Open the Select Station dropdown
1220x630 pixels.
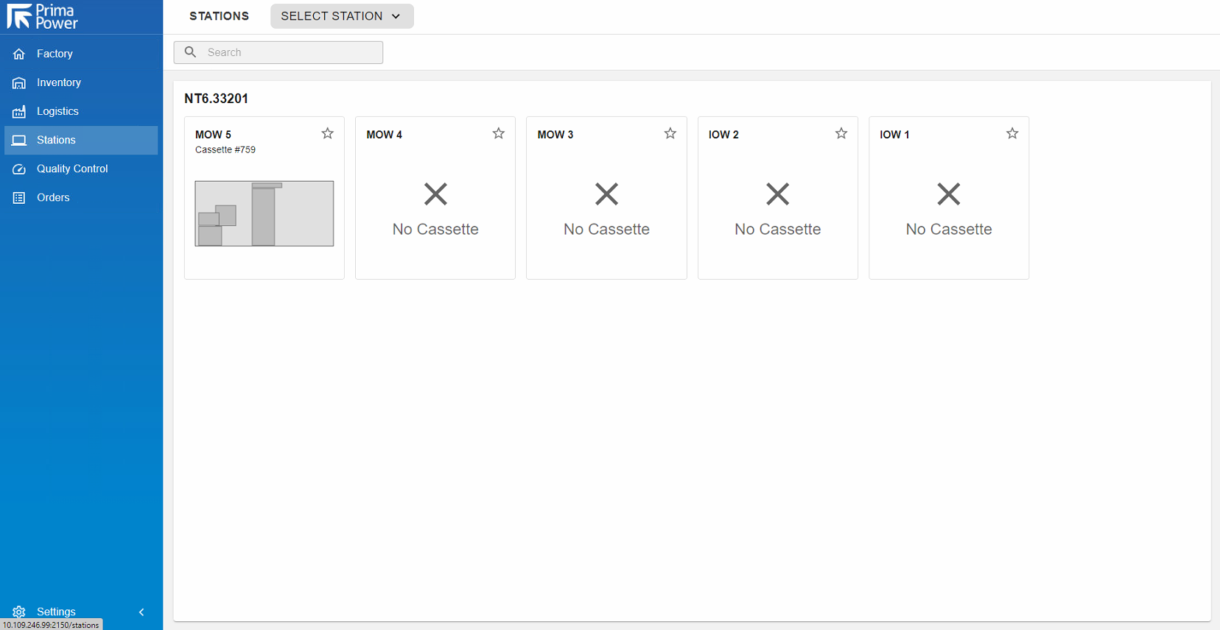(341, 16)
